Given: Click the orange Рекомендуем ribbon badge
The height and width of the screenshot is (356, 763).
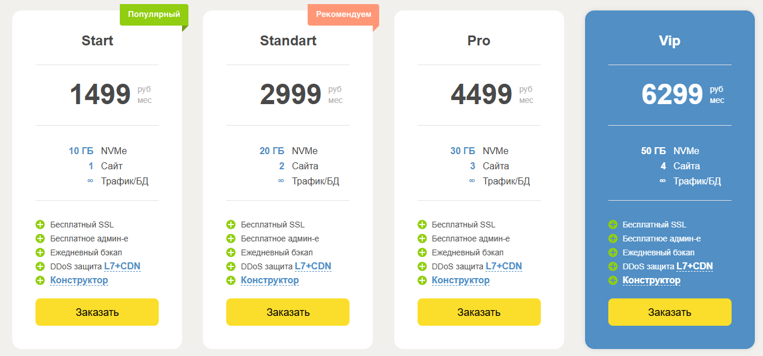Looking at the screenshot, I should 343,15.
